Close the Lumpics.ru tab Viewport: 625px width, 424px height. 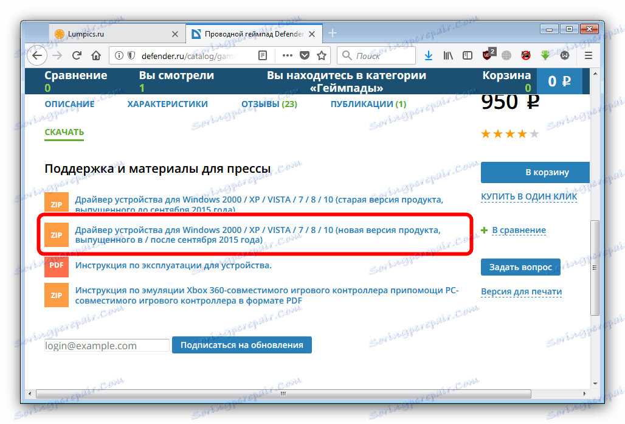(x=175, y=34)
